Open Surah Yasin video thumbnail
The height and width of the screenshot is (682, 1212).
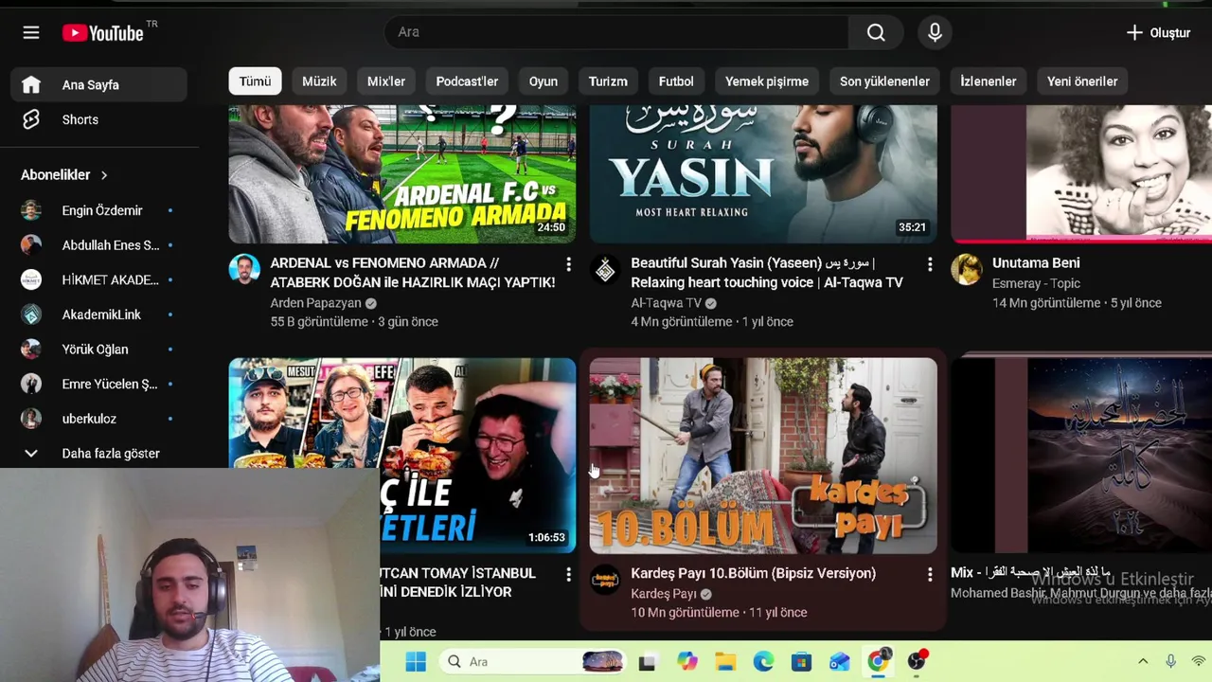coord(763,174)
